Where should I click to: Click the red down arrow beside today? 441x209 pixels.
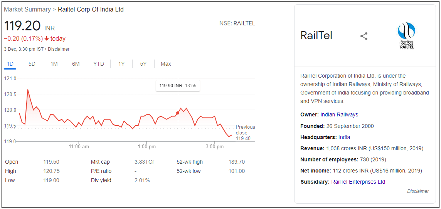[x=47, y=39]
